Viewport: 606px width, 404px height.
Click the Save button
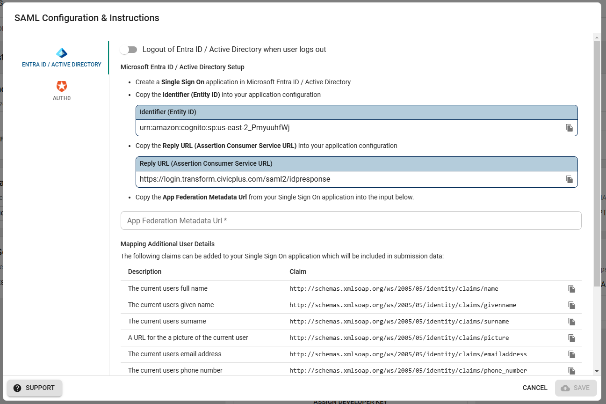[576, 388]
